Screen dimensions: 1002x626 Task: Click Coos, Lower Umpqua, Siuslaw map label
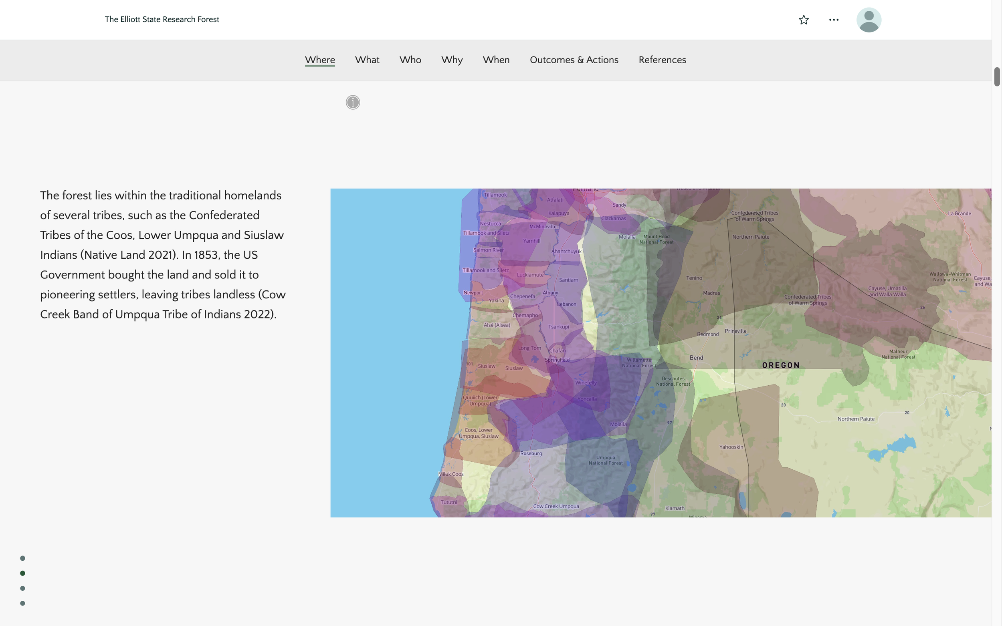[479, 433]
